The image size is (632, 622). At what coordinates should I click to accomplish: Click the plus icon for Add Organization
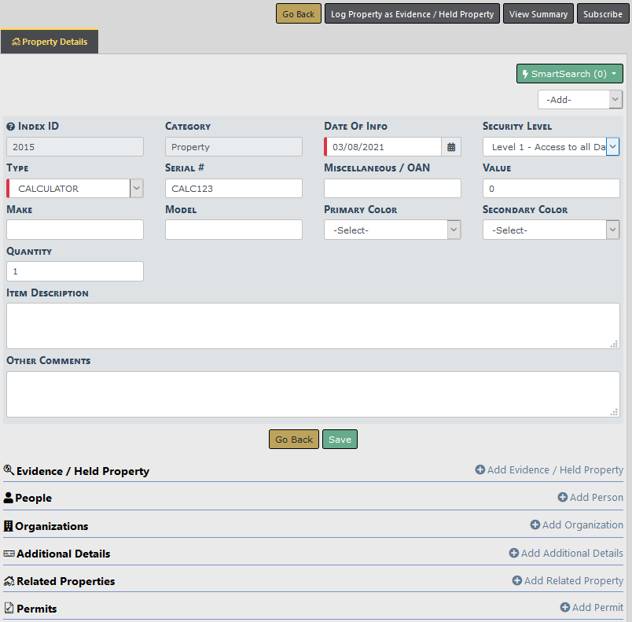tap(535, 525)
